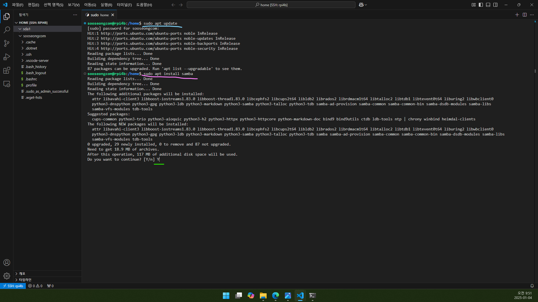Open the Search view in activity bar

[x=7, y=30]
